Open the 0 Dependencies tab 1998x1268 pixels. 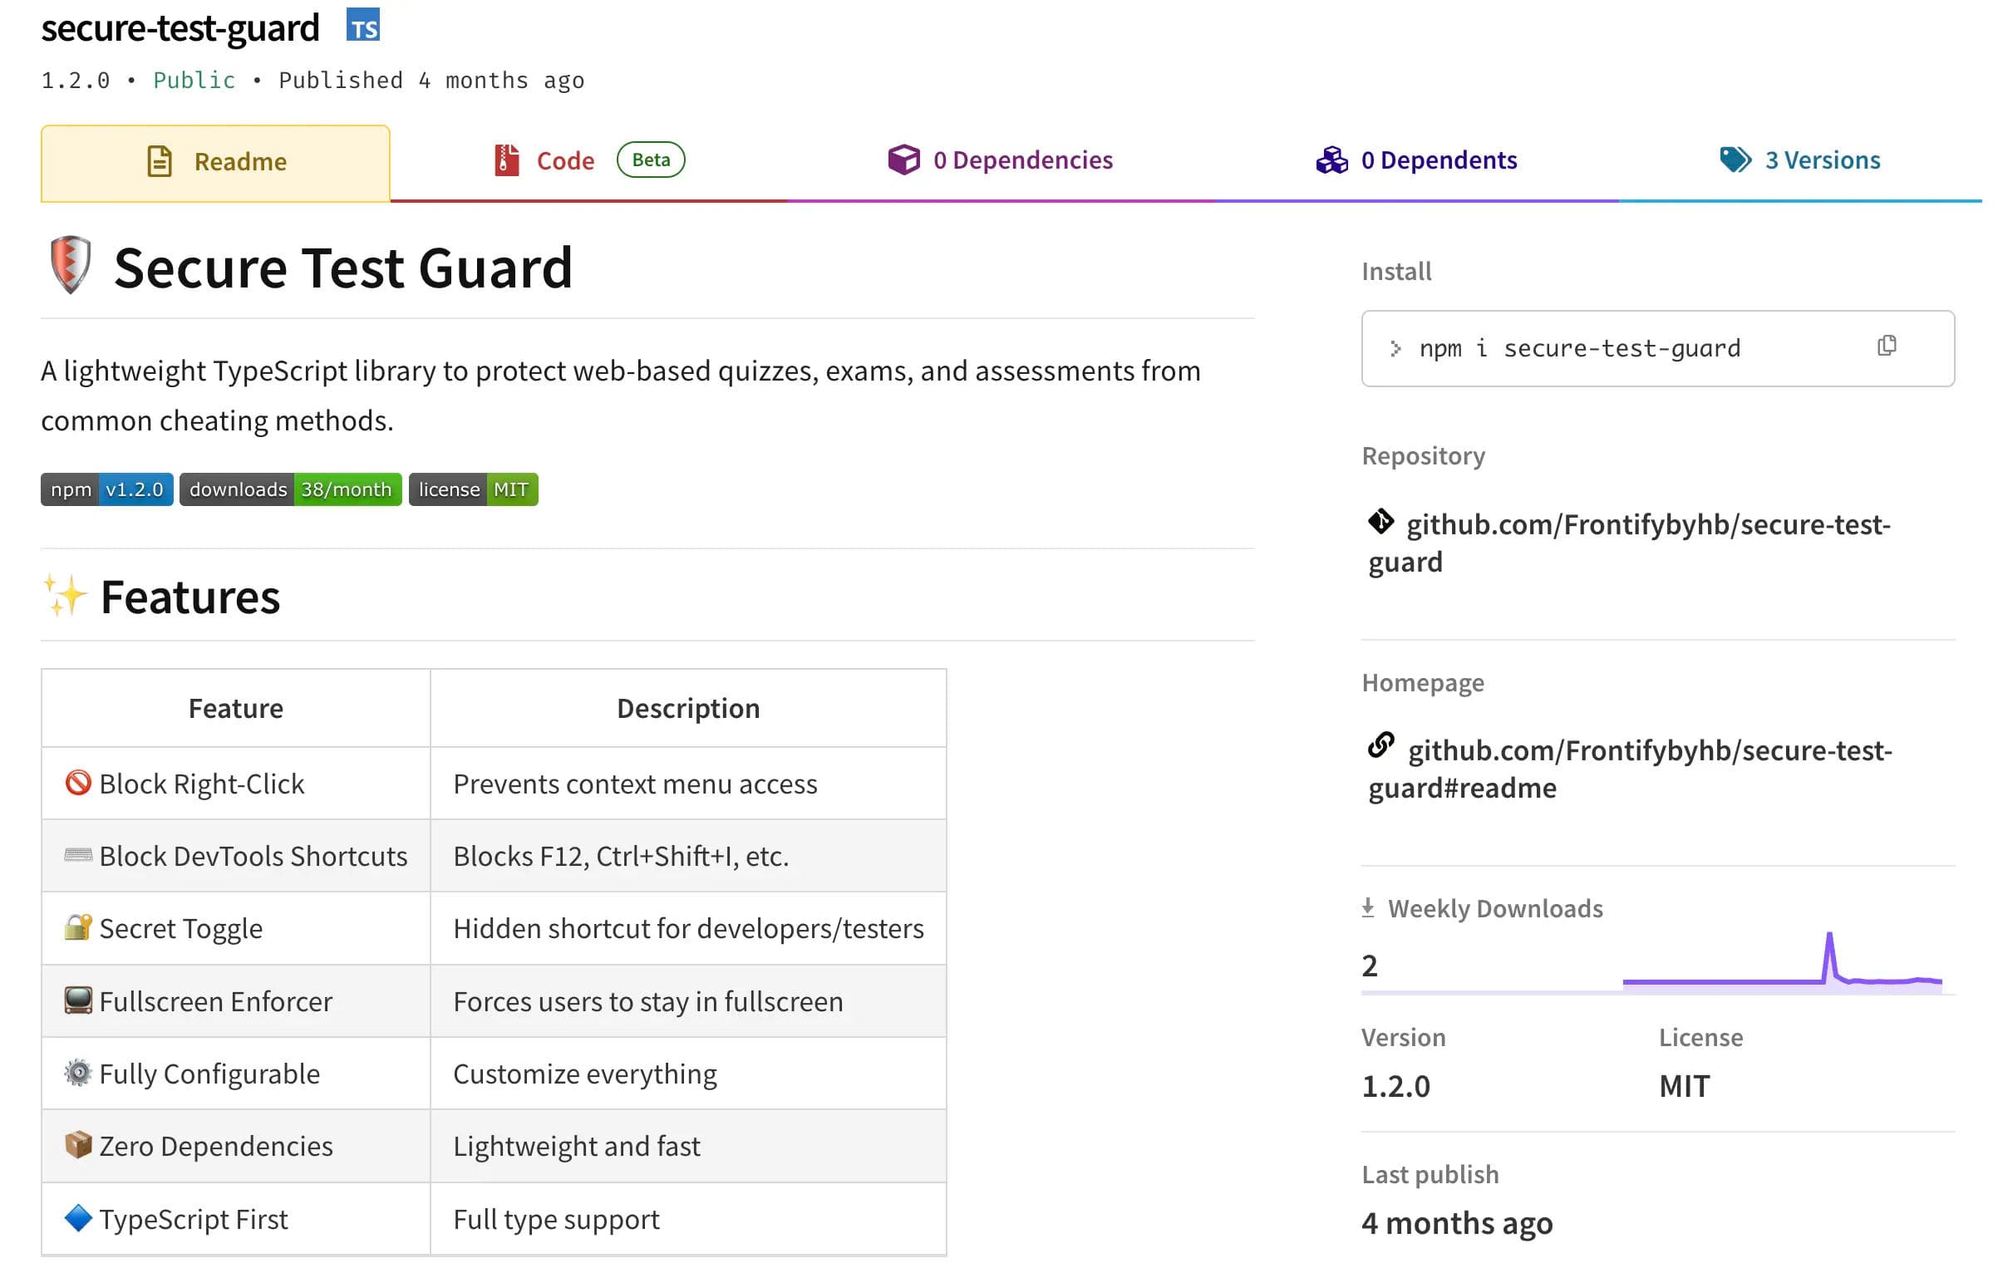coord(1000,160)
